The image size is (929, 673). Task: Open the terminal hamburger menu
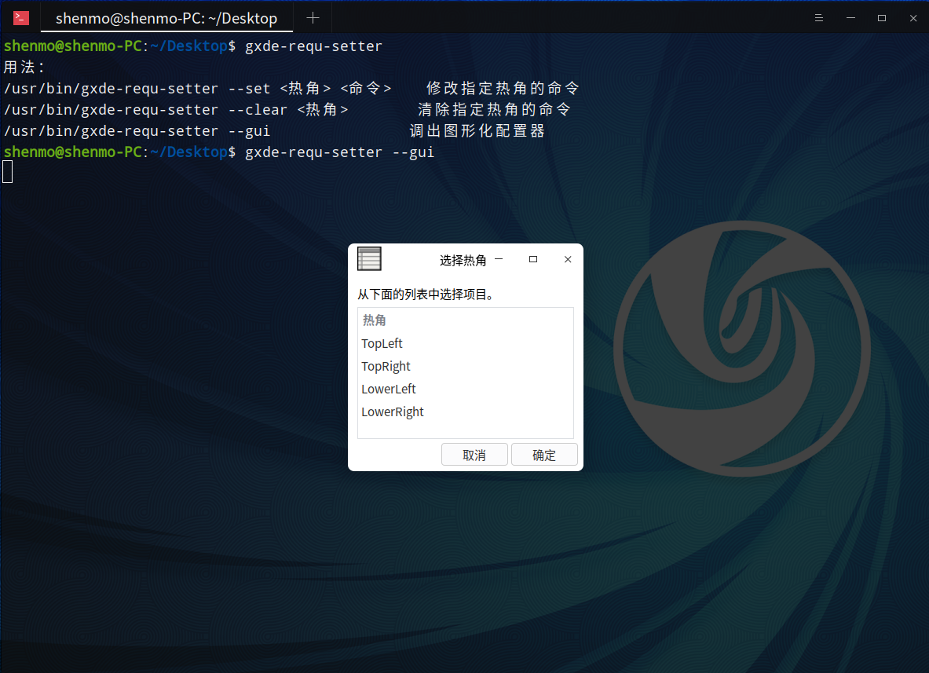pos(819,18)
